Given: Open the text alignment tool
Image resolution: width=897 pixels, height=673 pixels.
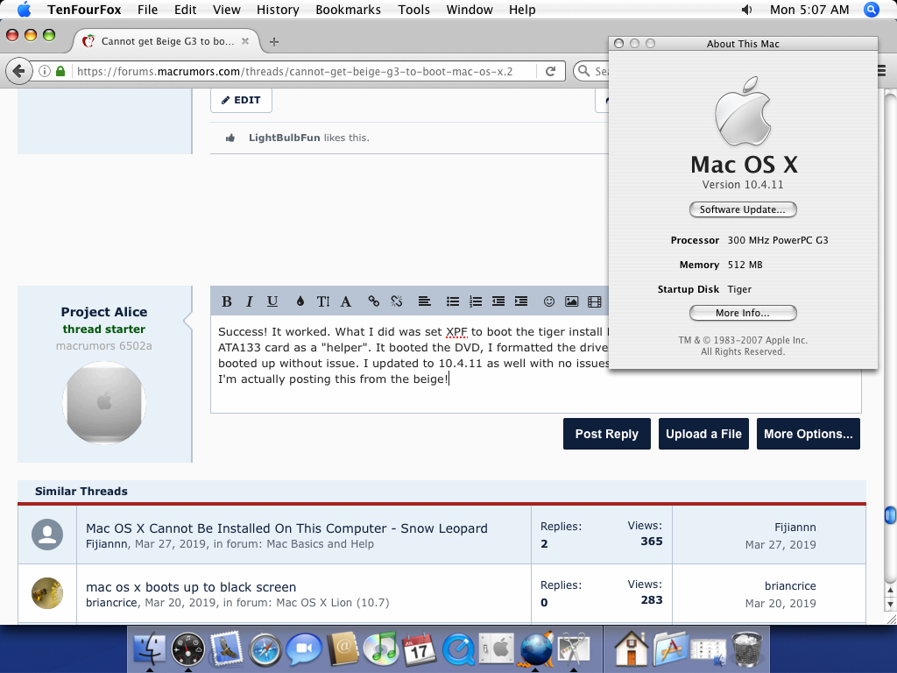Looking at the screenshot, I should tap(424, 301).
